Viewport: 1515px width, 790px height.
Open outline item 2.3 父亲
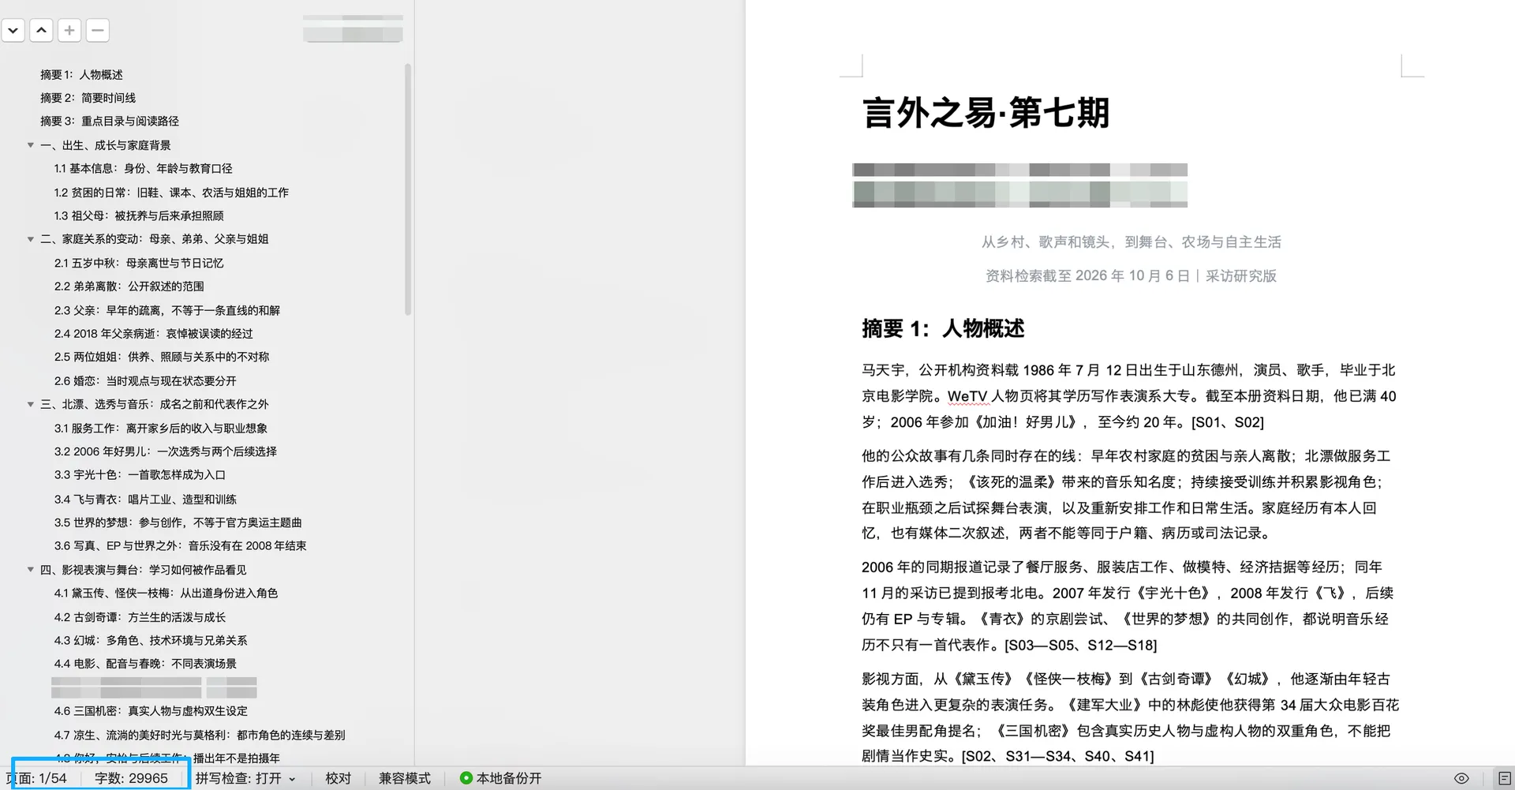click(x=166, y=310)
